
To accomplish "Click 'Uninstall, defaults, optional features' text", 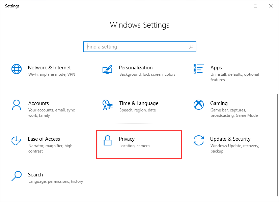I will pyautogui.click(x=235, y=77).
